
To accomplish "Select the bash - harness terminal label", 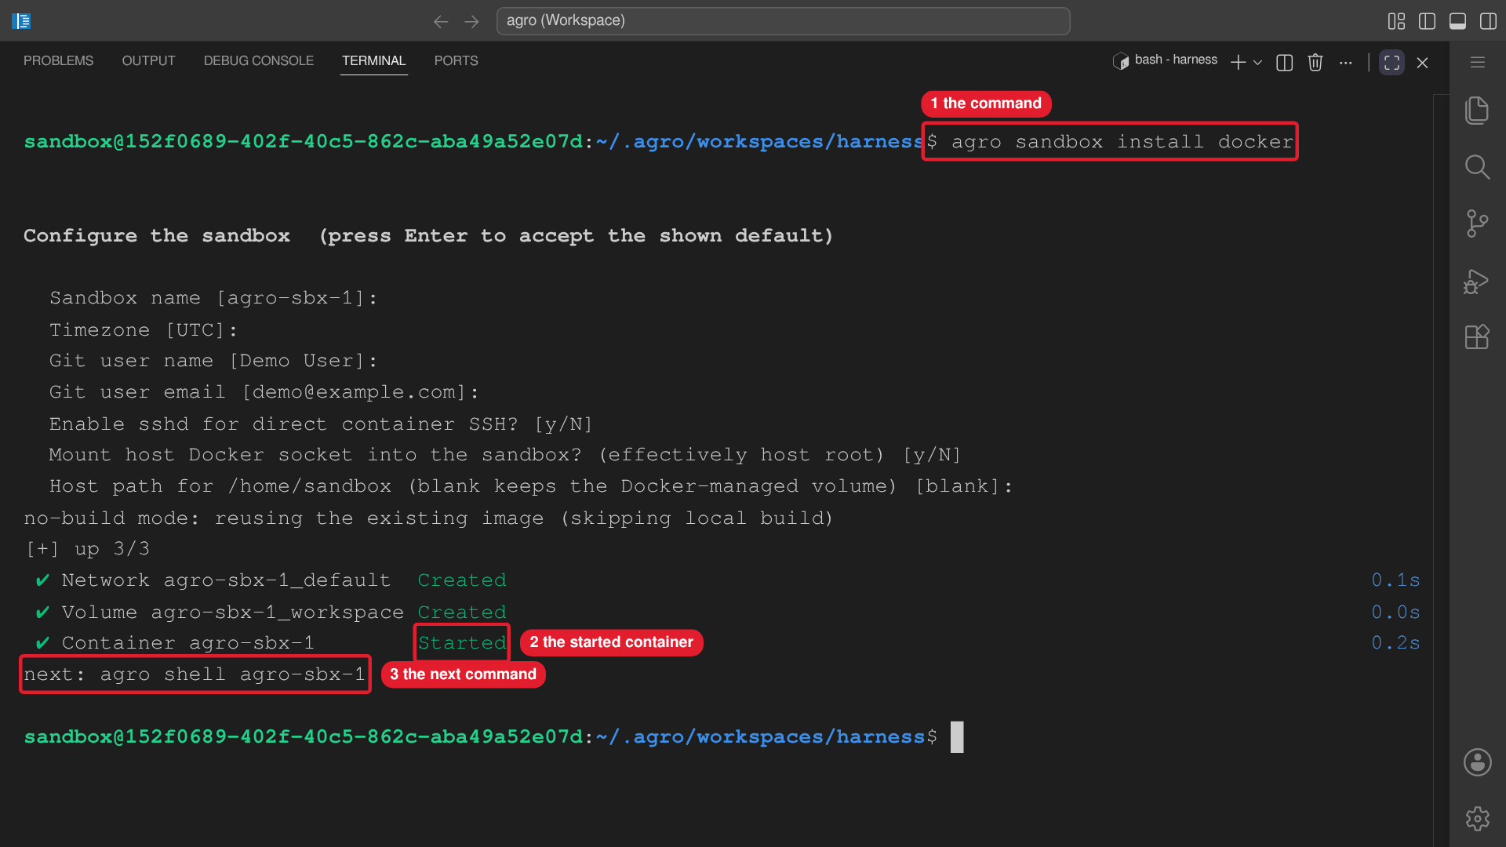I will [1165, 60].
